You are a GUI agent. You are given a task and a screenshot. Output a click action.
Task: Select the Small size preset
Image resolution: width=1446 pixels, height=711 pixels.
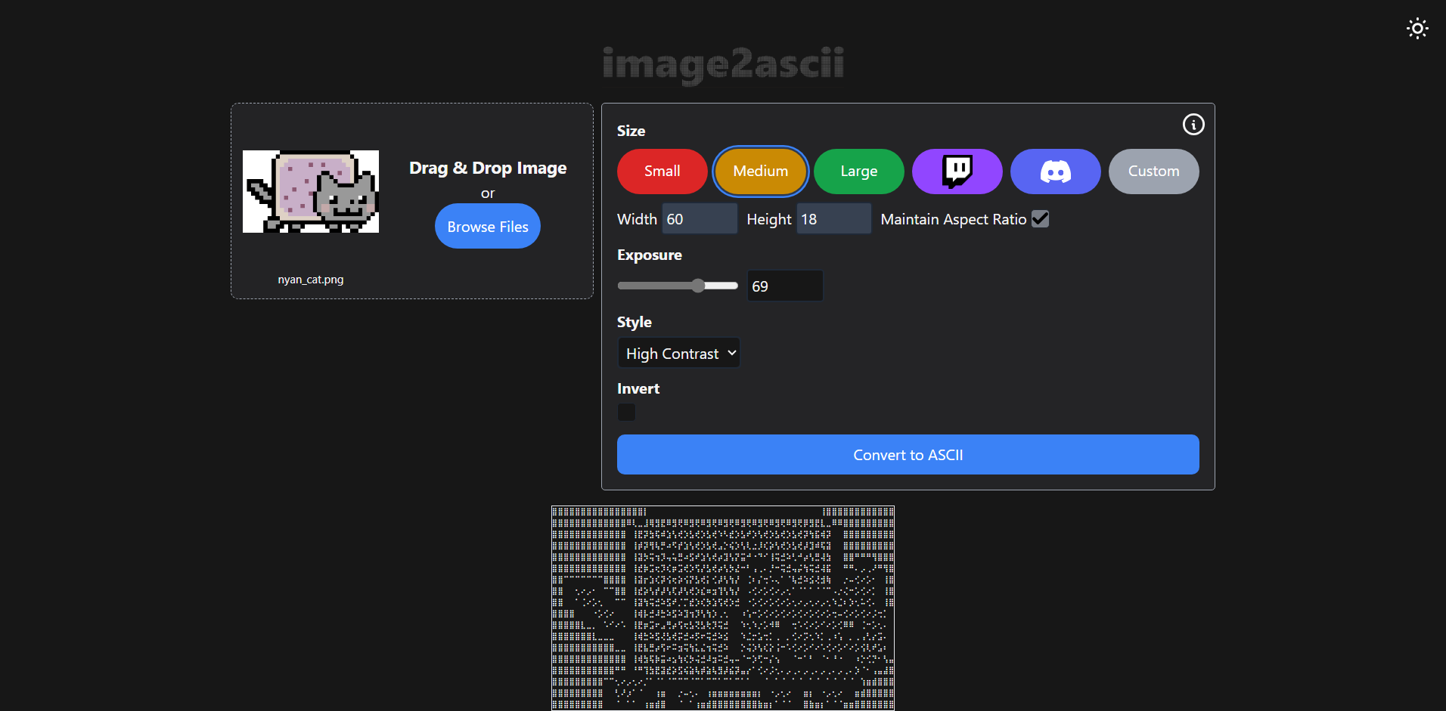662,172
